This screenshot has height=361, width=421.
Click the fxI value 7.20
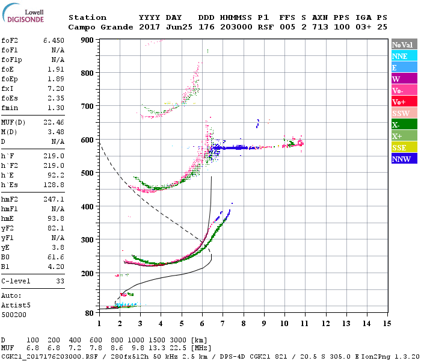[x=56, y=88]
